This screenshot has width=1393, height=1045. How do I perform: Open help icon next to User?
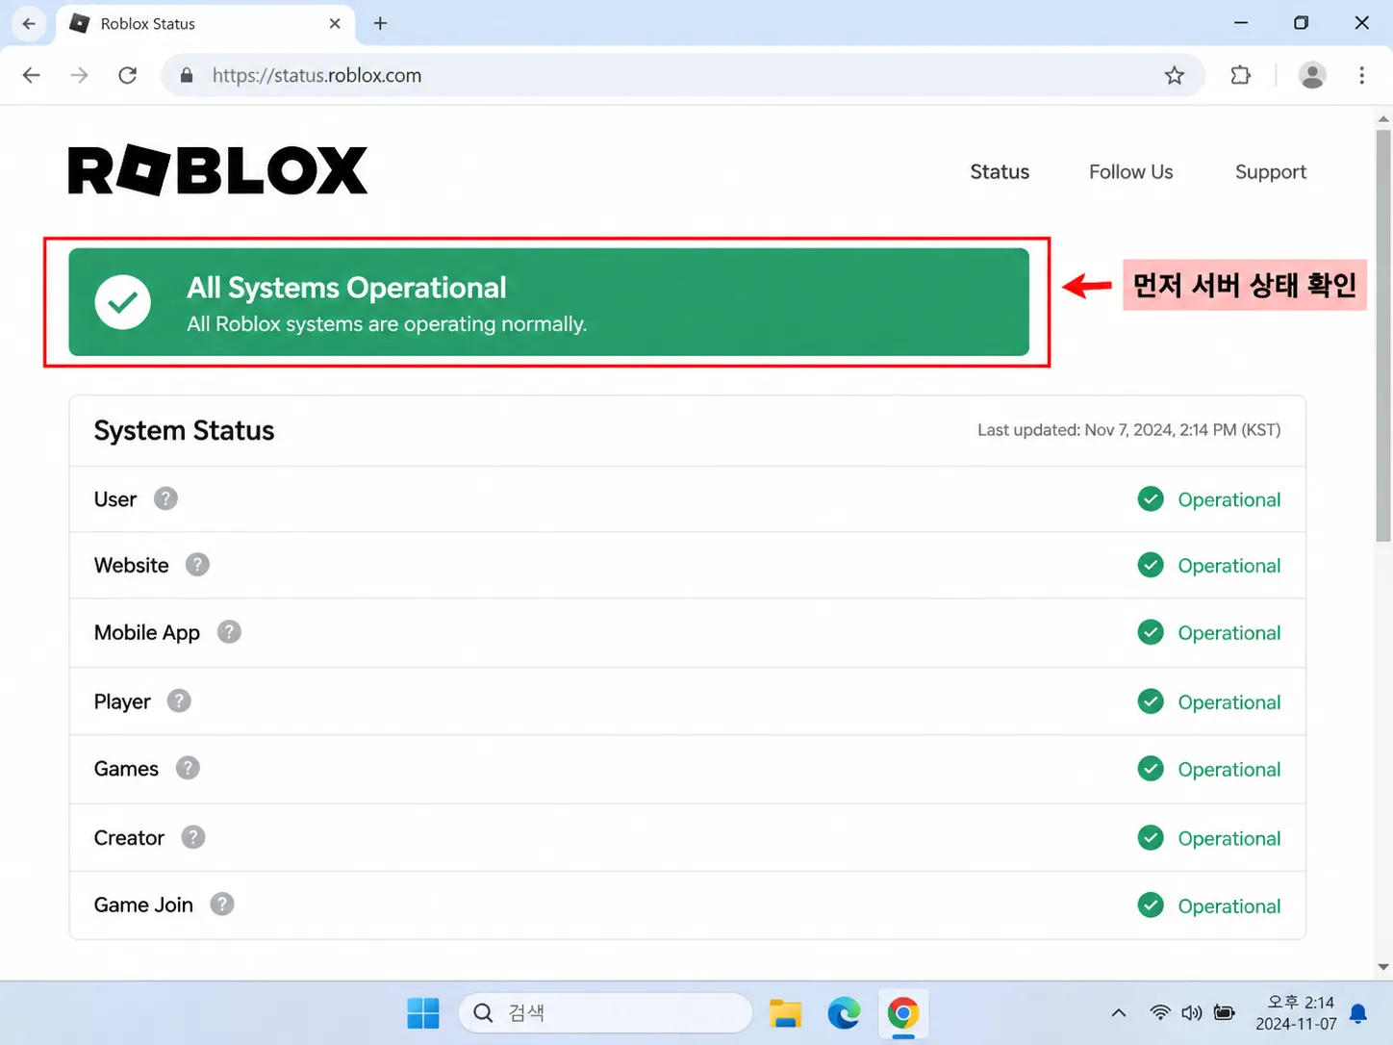[x=165, y=498]
